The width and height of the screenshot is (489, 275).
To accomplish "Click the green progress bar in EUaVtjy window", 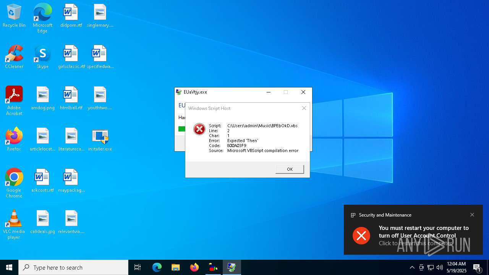I will point(182,129).
